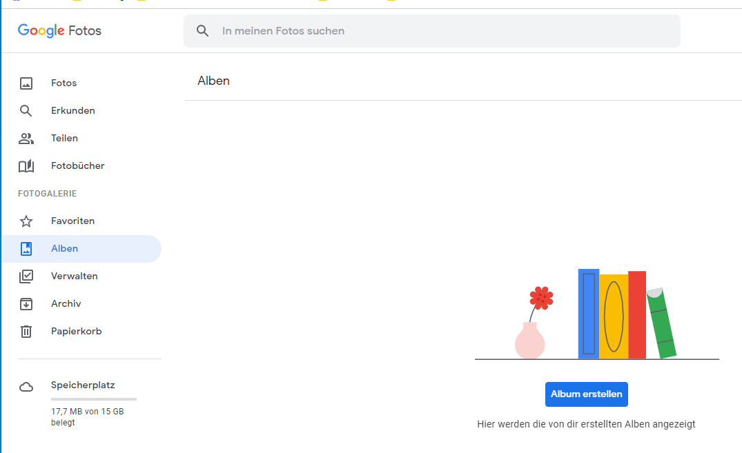Click the Google Fotos logo
Viewport: 742px width, 453px height.
coord(59,31)
